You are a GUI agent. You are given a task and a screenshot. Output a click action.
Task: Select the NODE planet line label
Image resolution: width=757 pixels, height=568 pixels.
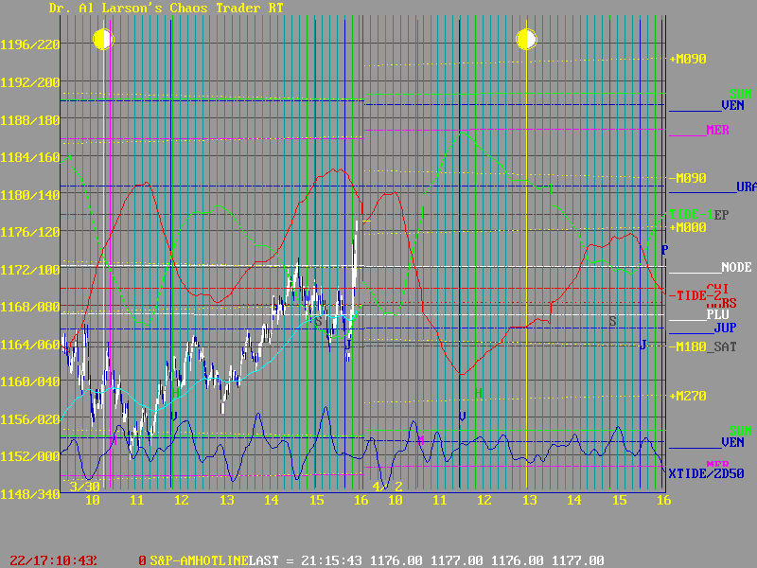pos(735,268)
